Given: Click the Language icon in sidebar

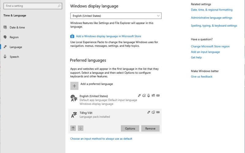Looking at the screenshot, I should pos(5,47).
